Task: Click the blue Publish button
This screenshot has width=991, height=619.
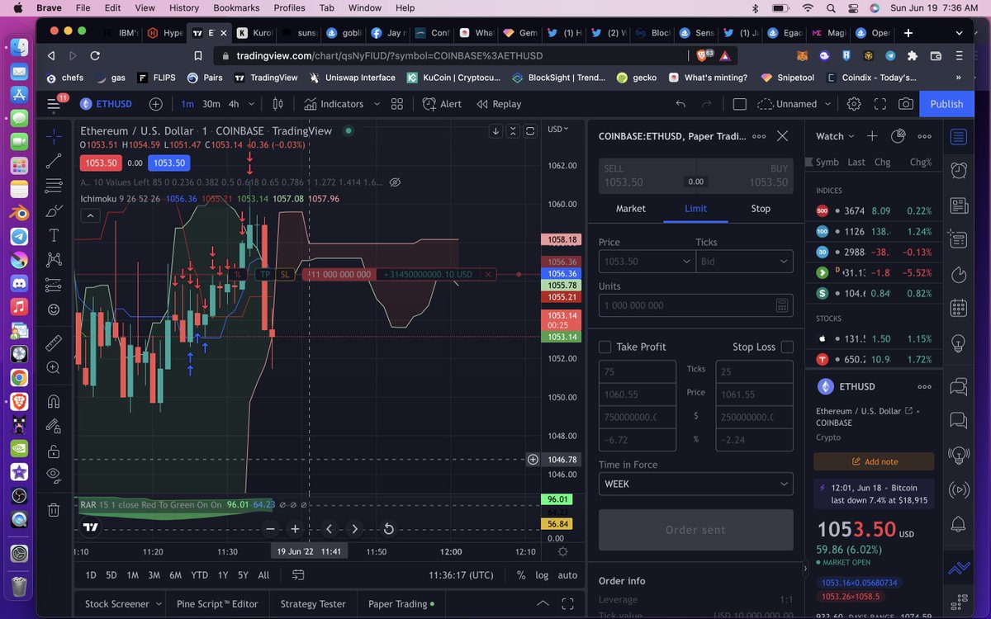Action: click(946, 104)
